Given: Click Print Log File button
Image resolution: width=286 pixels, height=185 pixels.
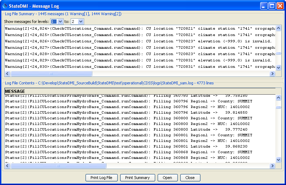Looking at the screenshot, I should coord(101,178).
